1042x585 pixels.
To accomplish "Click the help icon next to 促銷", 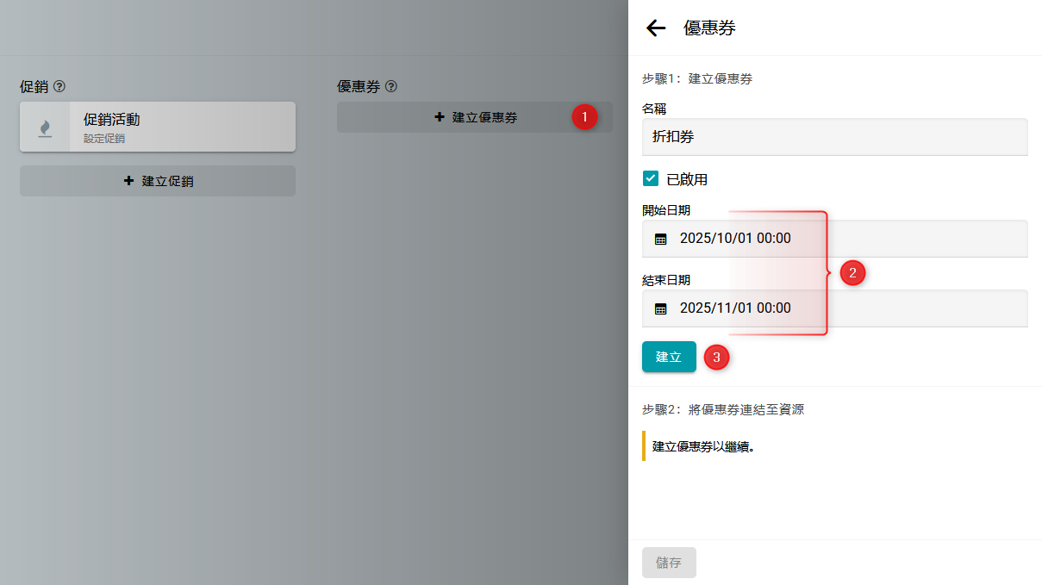I will point(59,87).
